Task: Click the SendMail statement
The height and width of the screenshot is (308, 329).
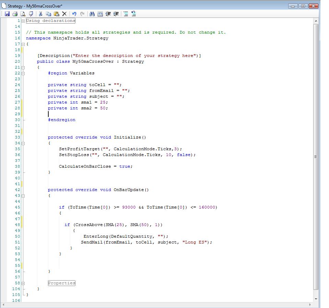Action: pyautogui.click(x=146, y=242)
